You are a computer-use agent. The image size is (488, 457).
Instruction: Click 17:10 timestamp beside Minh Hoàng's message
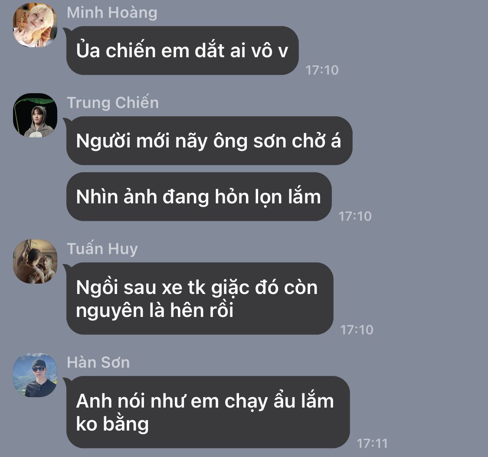[x=322, y=70]
